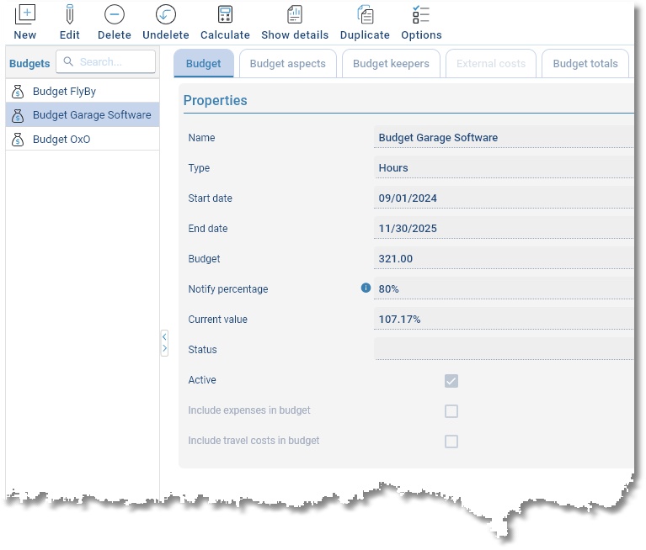Open the Budget aspects tab
The width and height of the screenshot is (646, 550).
coord(287,63)
